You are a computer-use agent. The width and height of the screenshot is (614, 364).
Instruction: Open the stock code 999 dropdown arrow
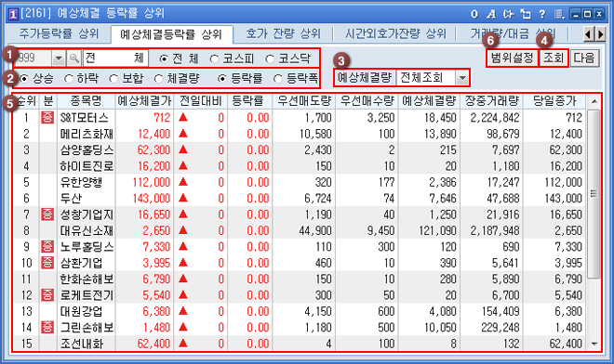(59, 58)
